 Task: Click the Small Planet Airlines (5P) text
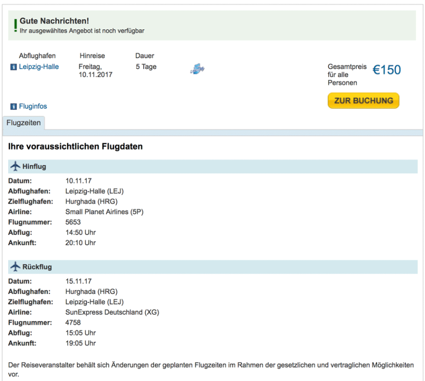104,212
